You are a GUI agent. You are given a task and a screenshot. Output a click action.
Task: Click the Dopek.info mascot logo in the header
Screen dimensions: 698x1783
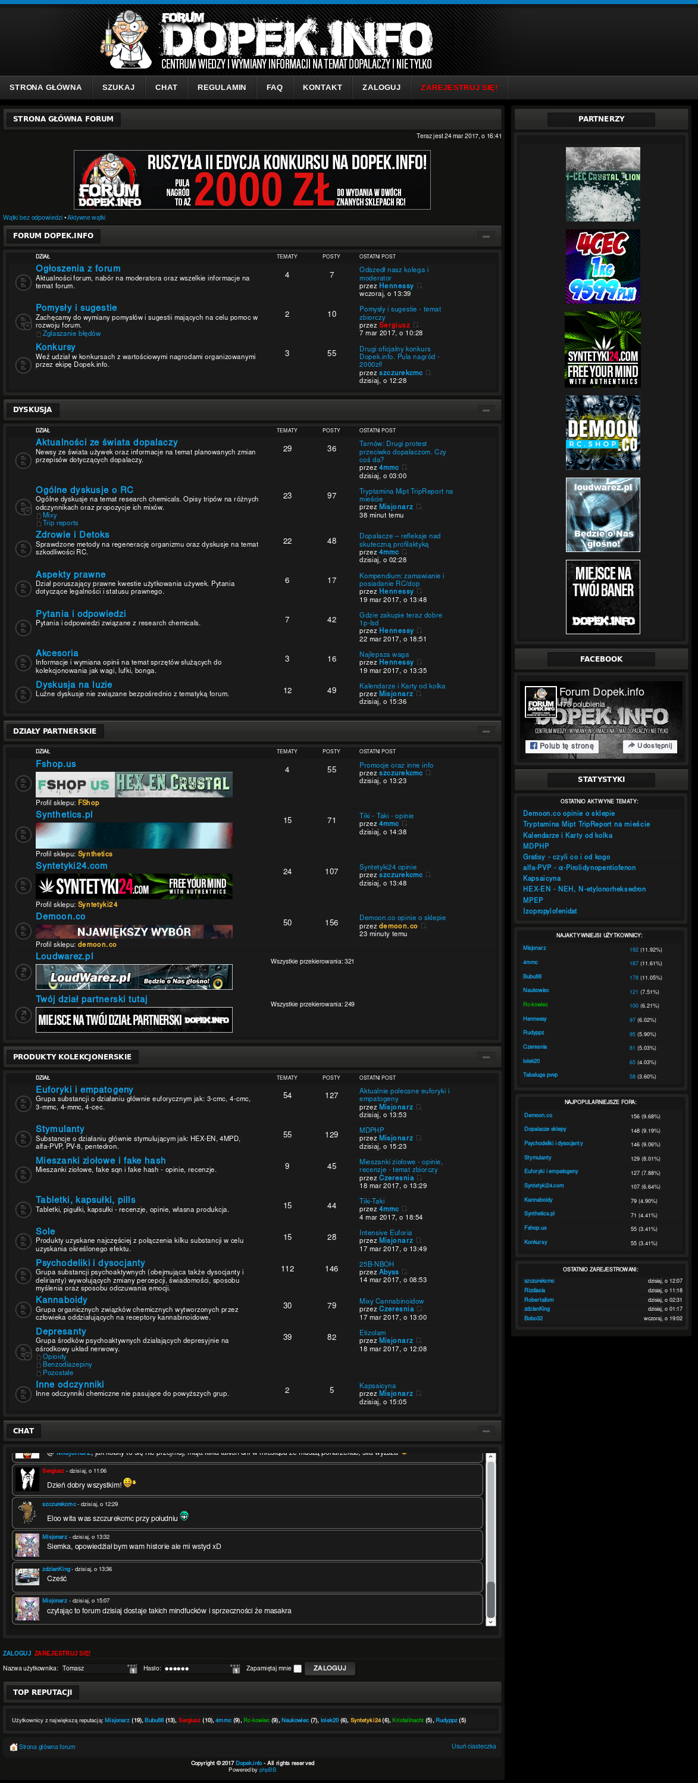pos(128,39)
